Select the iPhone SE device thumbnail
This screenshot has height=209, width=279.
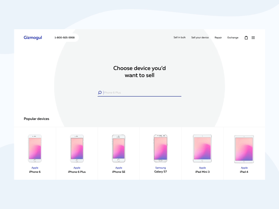[x=119, y=148]
